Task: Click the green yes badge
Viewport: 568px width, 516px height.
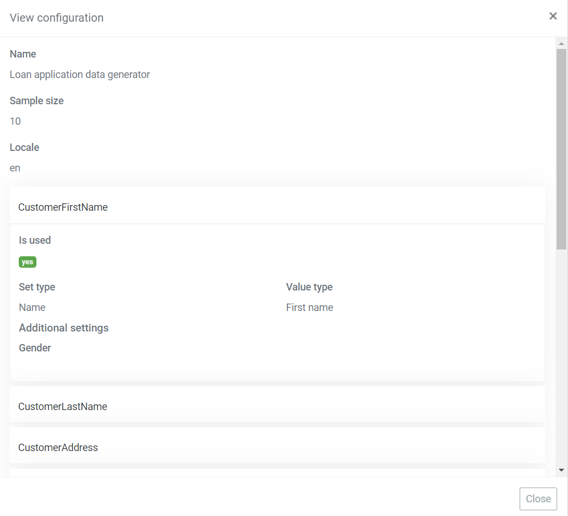Action: 27,262
